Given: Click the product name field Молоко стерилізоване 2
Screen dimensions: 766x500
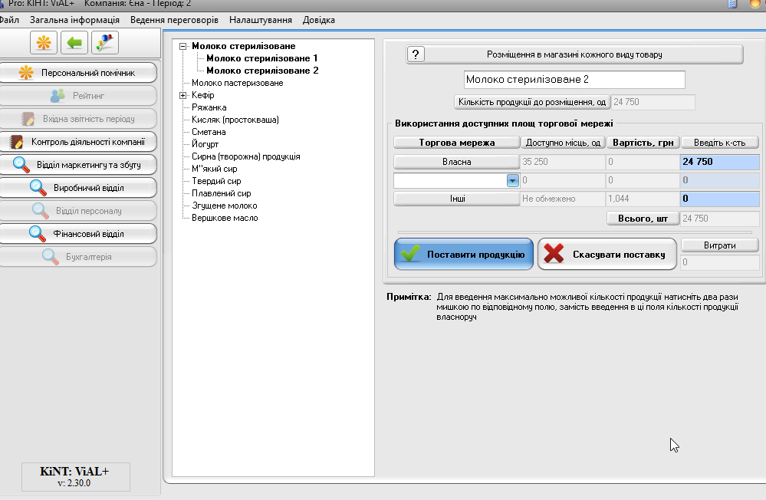Looking at the screenshot, I should point(574,80).
